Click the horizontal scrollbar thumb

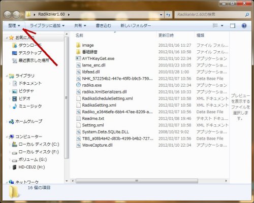(137, 181)
